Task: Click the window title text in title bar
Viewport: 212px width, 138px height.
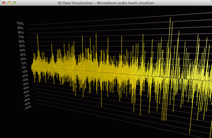Action: click(x=106, y=3)
